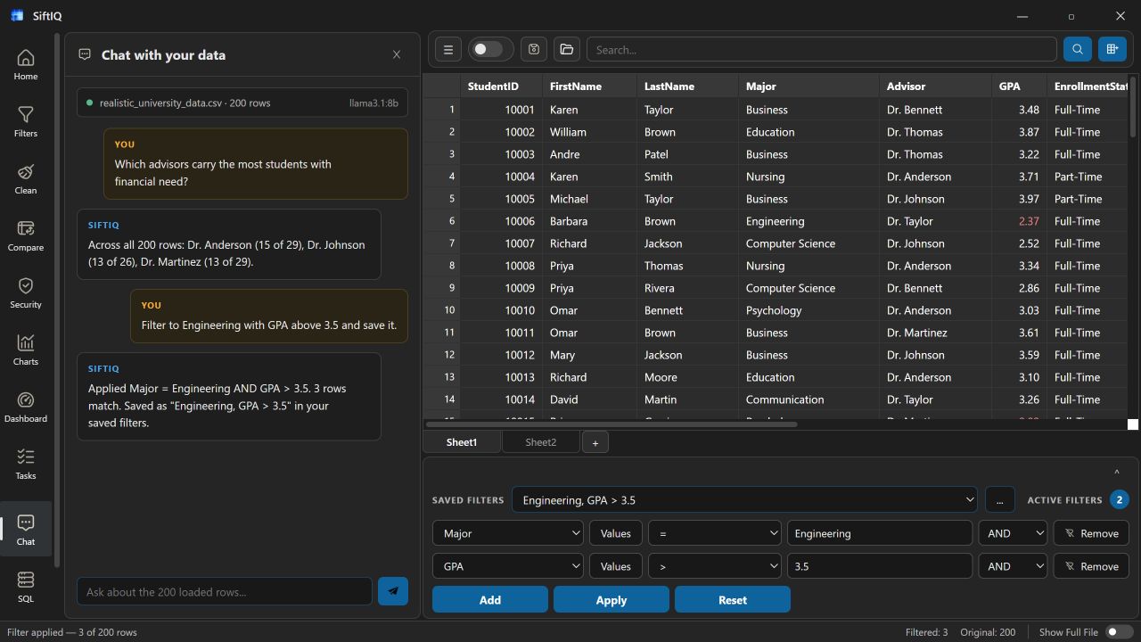
Task: Switch to Sheet1 tab
Action: click(462, 442)
